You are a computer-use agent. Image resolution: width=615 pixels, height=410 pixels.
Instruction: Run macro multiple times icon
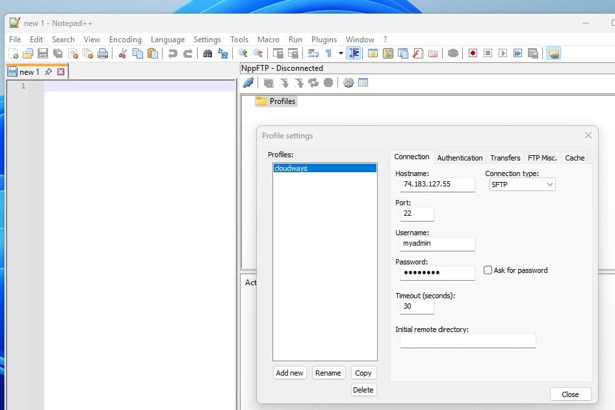tap(517, 53)
